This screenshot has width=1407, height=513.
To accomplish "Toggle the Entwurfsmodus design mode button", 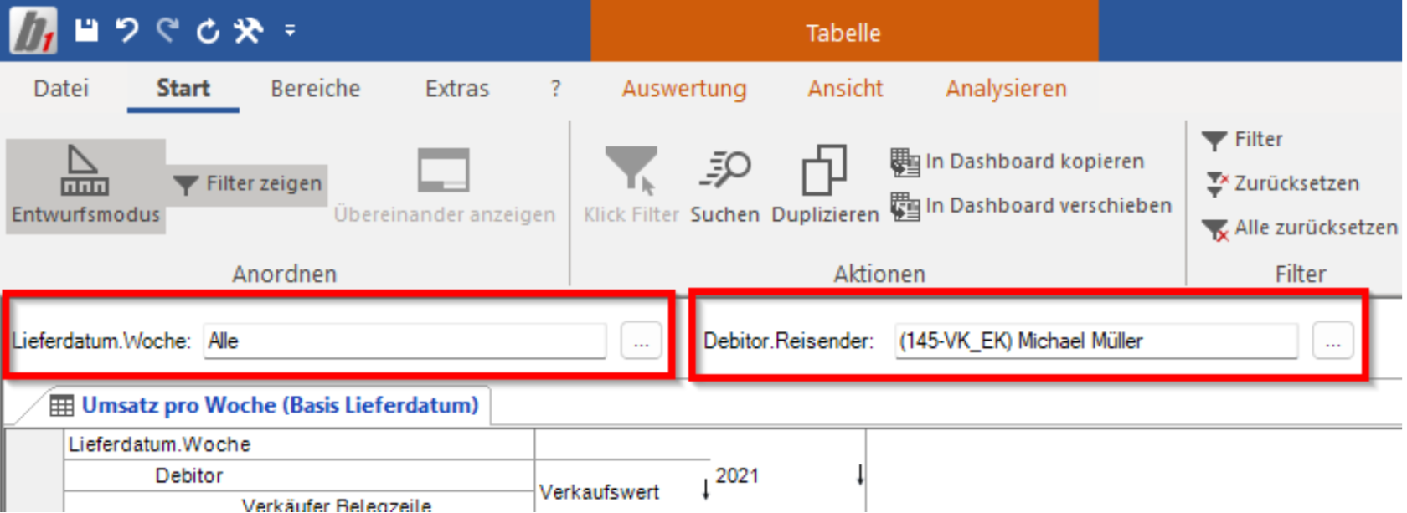I will [x=85, y=186].
